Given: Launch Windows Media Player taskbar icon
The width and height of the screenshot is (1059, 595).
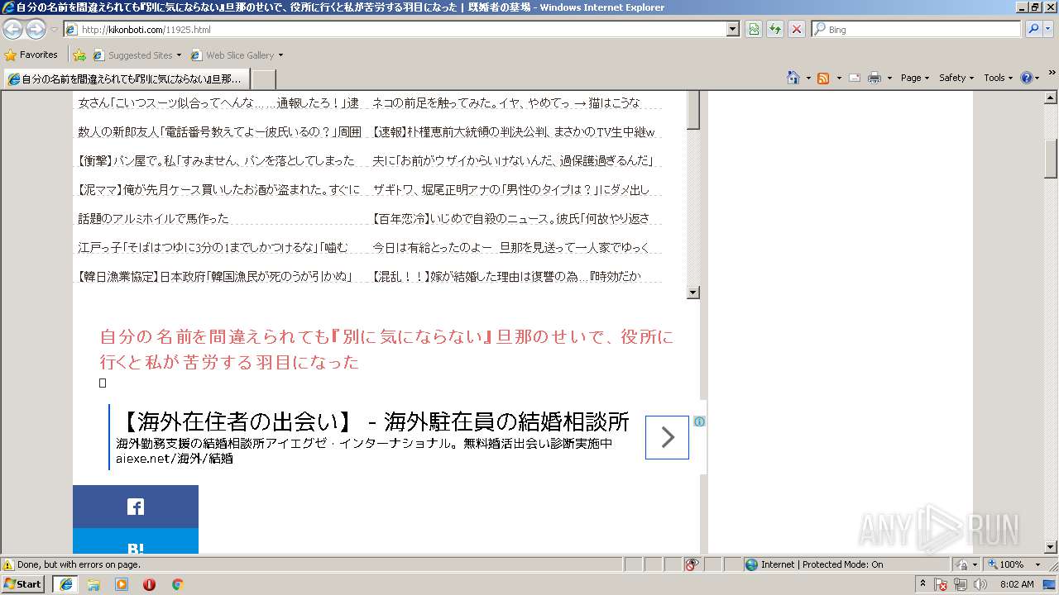Looking at the screenshot, I should 122,584.
